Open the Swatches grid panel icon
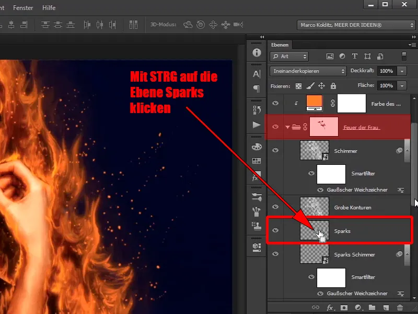 pyautogui.click(x=257, y=161)
